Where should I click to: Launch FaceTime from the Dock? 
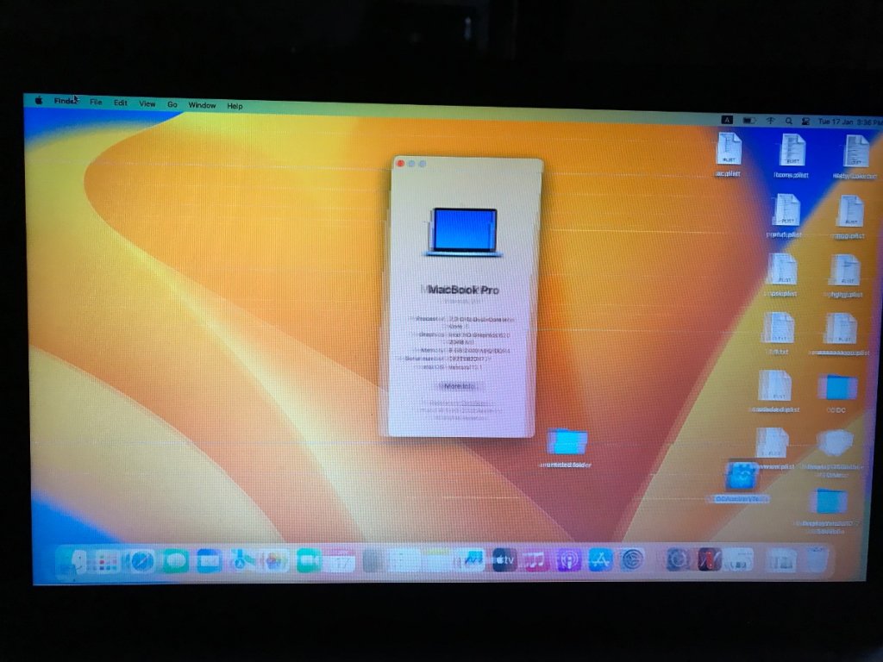[308, 561]
